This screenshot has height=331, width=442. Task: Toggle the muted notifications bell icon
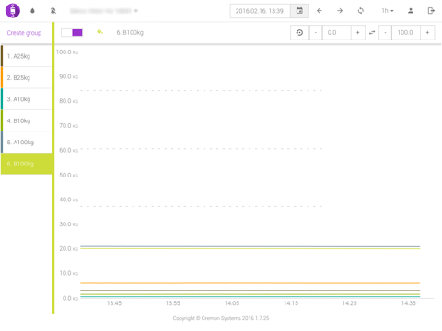53,11
